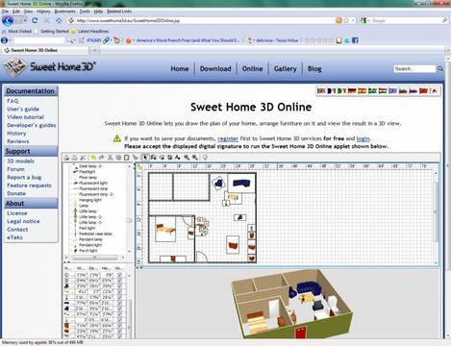Viewport: 451px width, 346px height.
Task: Choose the Create walls tool
Action: [x=154, y=158]
